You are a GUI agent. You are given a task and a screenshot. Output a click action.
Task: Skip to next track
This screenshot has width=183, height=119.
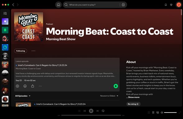[98, 111]
